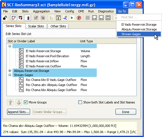Click the move up arrow button
The image size is (162, 137).
click(x=10, y=102)
